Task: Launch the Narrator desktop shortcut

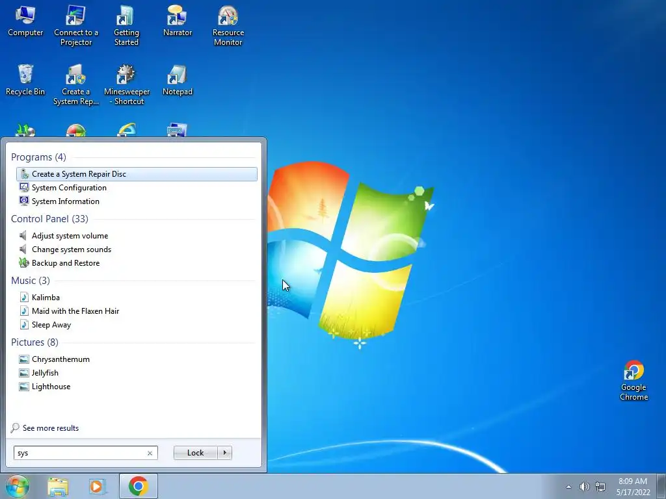Action: 178,21
